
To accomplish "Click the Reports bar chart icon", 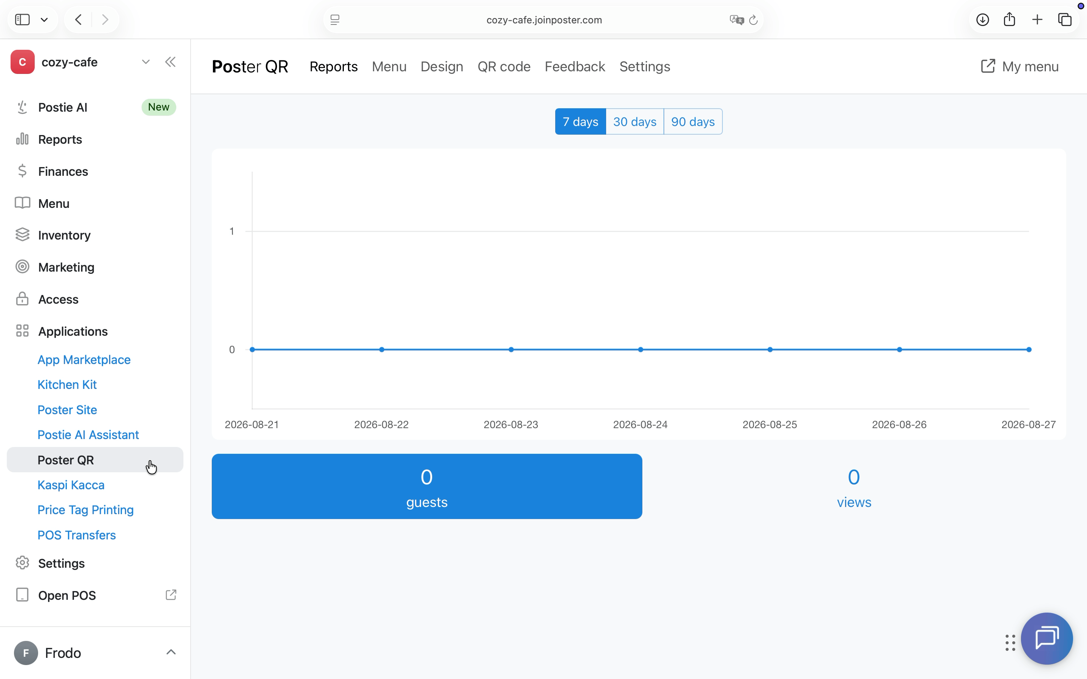I will coord(23,139).
